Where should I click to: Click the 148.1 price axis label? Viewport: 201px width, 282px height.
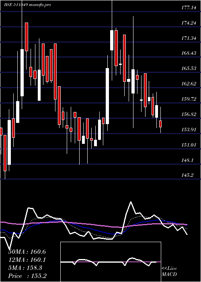(x=187, y=160)
